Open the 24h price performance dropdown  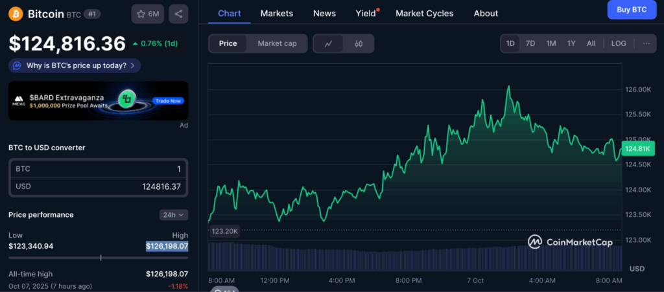click(x=173, y=215)
